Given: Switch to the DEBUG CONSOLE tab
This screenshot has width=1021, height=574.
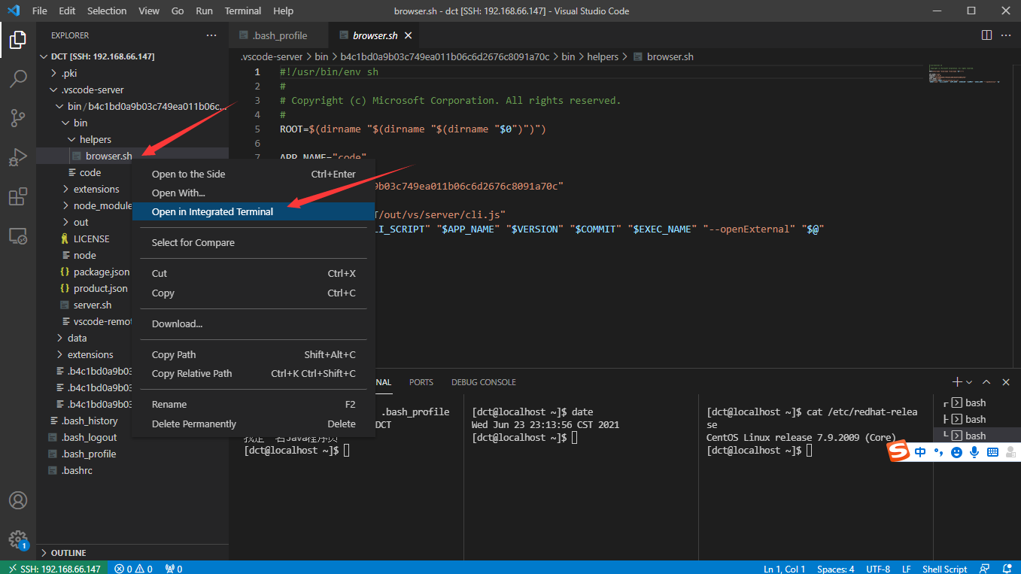Looking at the screenshot, I should point(483,382).
